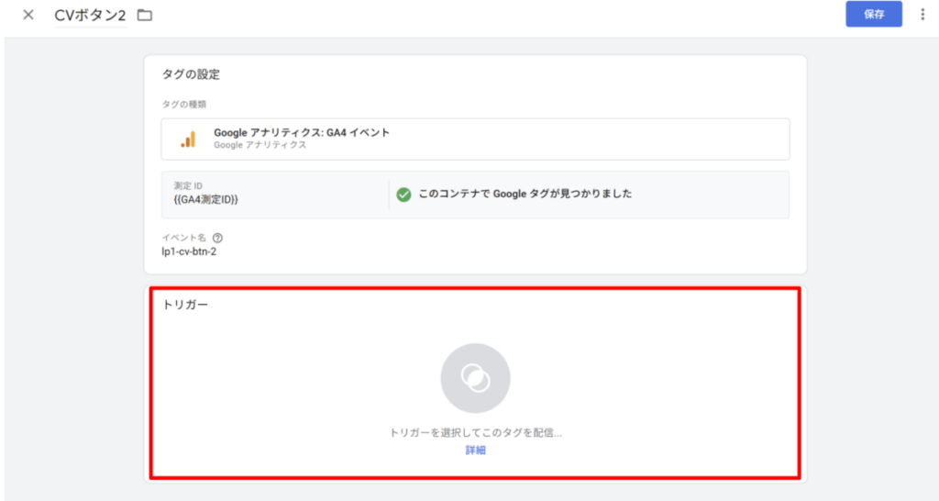
Task: Click the gray trigger circle icon
Action: tap(475, 378)
